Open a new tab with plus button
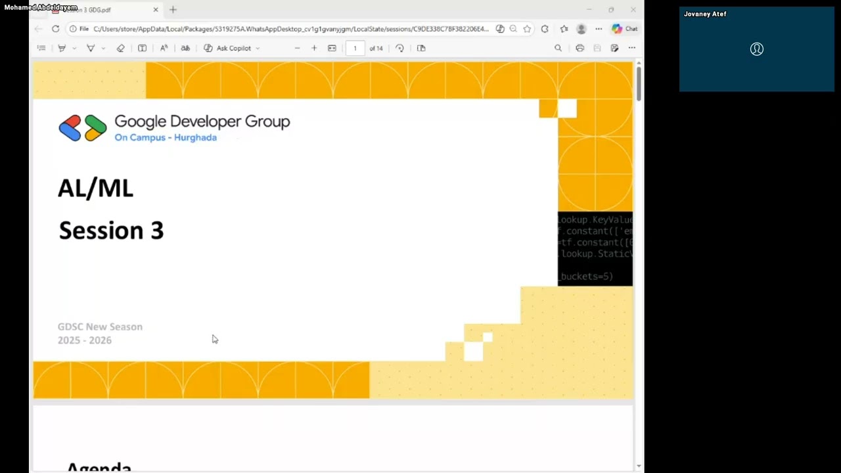This screenshot has width=841, height=473. coord(173,10)
